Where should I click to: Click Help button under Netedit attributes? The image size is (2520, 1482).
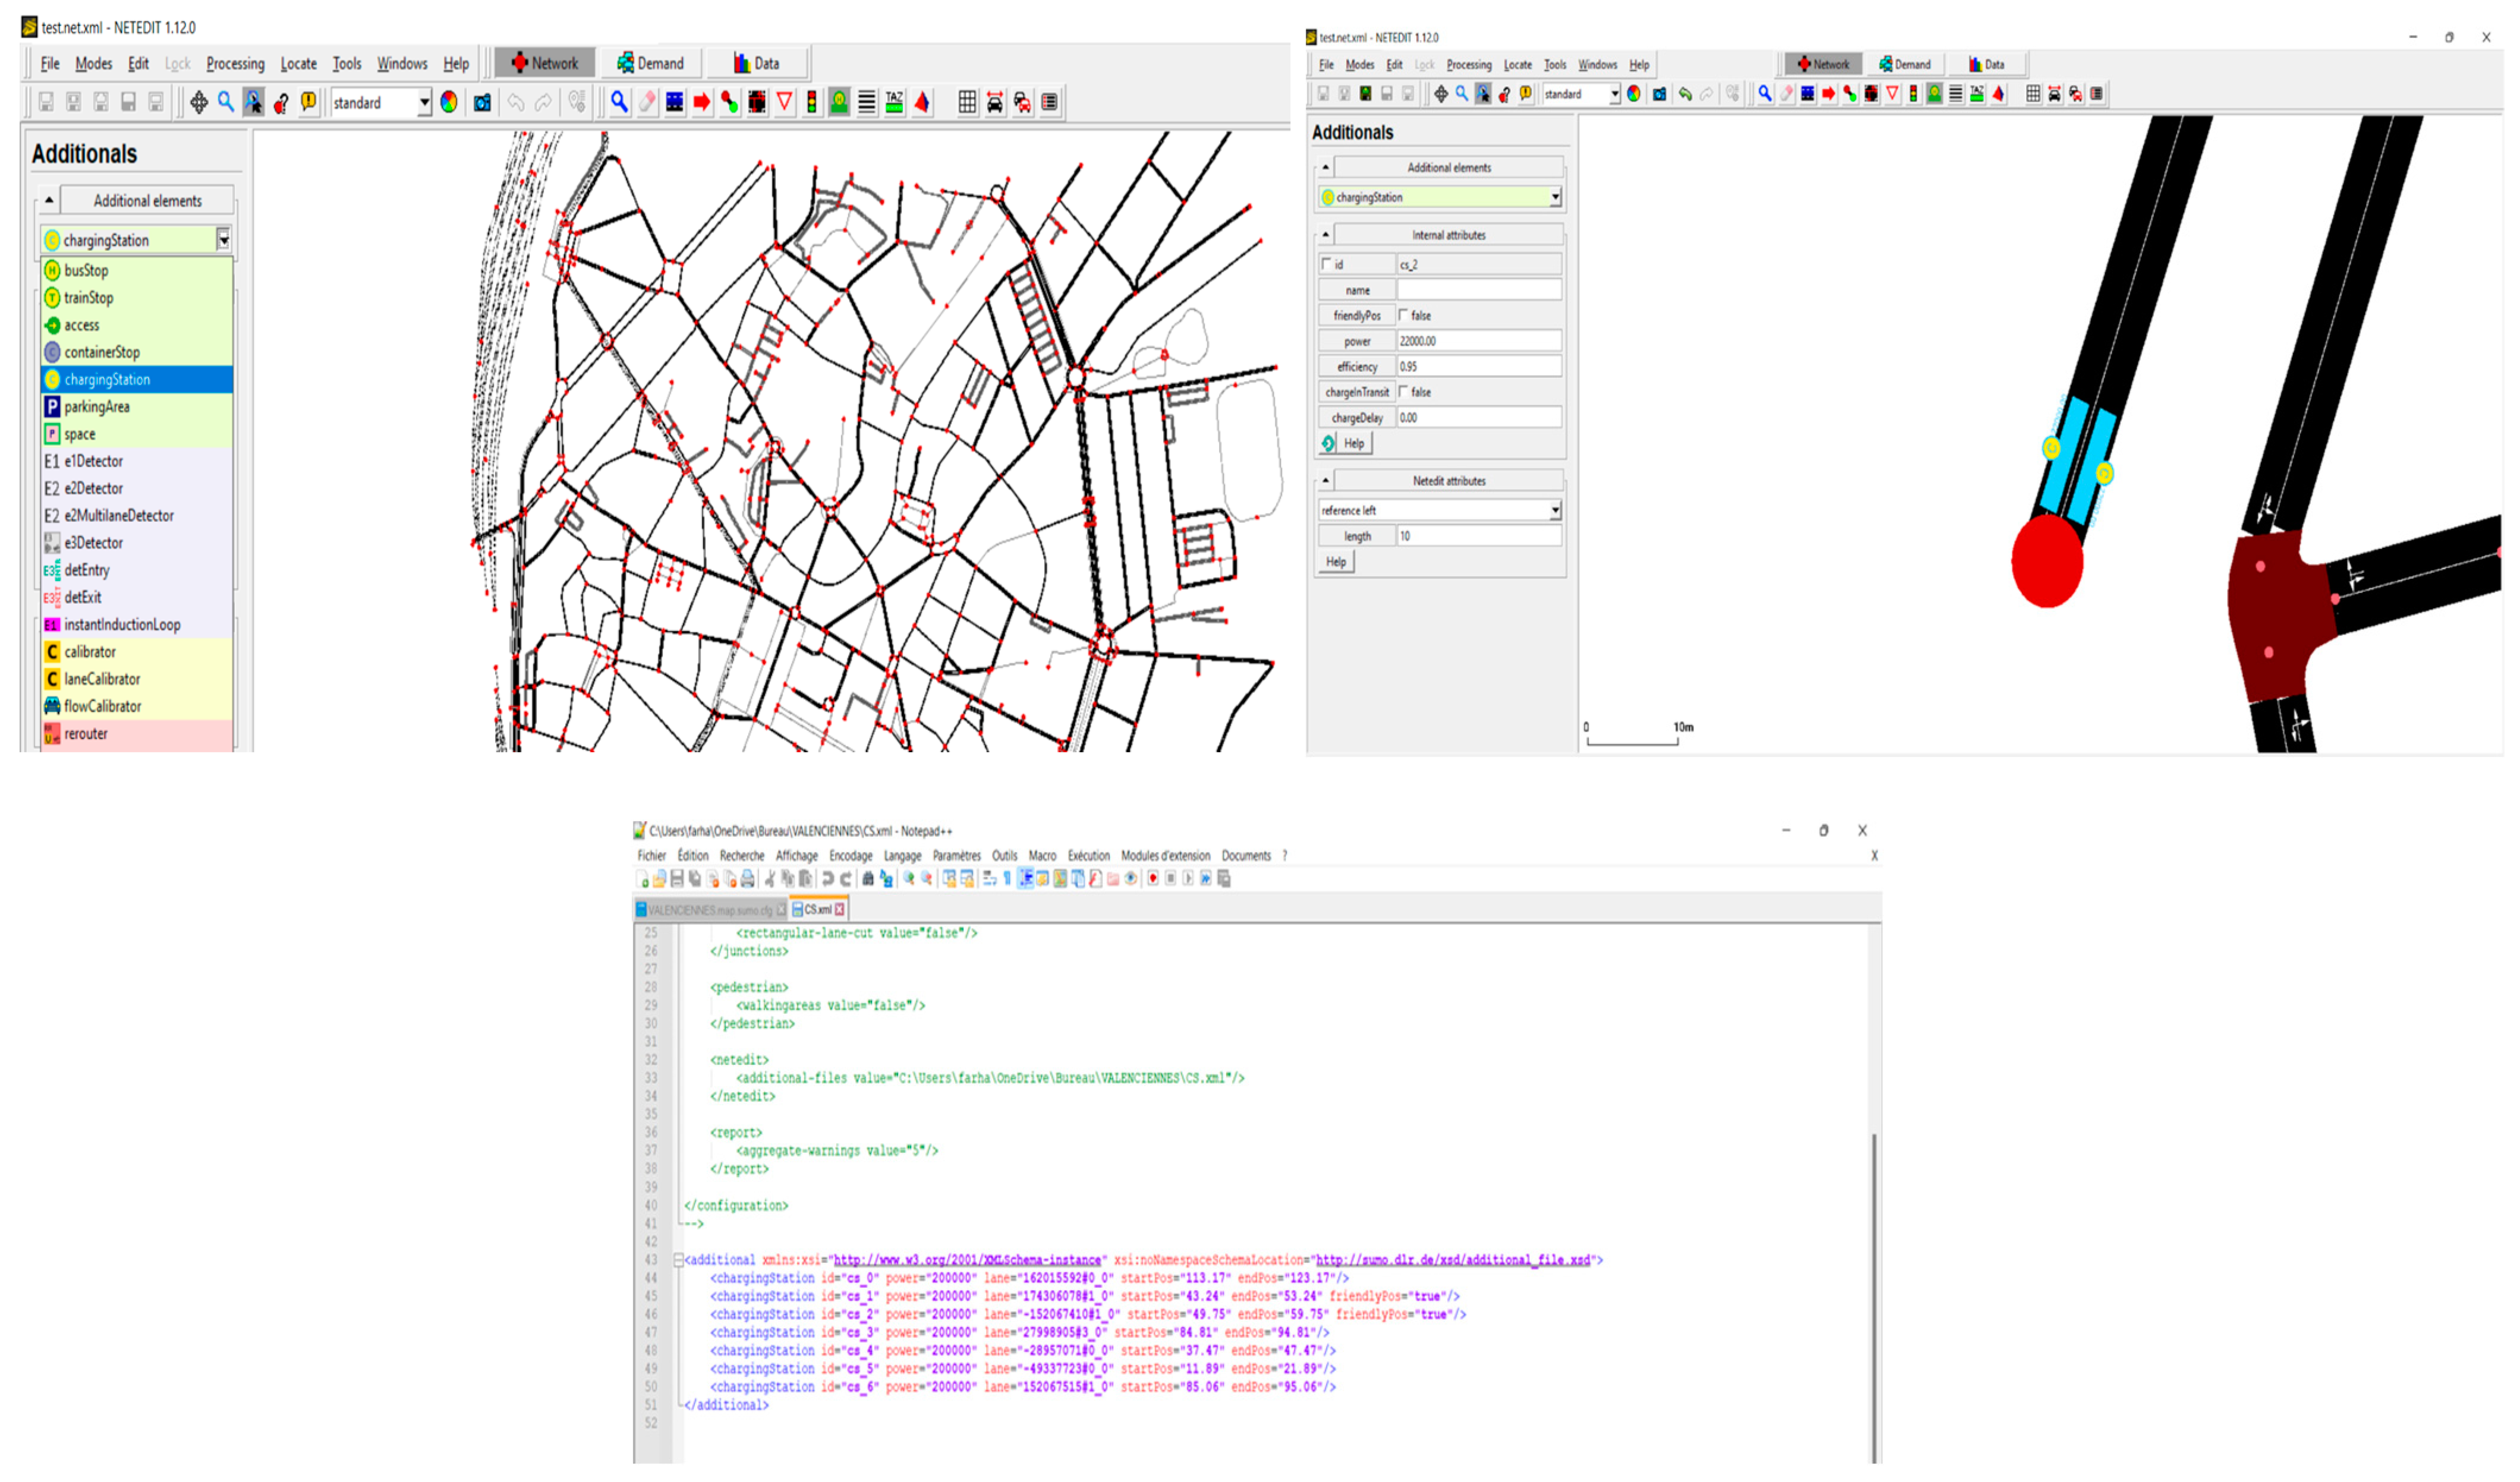(1336, 562)
